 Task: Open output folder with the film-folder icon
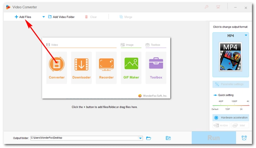click(x=168, y=138)
